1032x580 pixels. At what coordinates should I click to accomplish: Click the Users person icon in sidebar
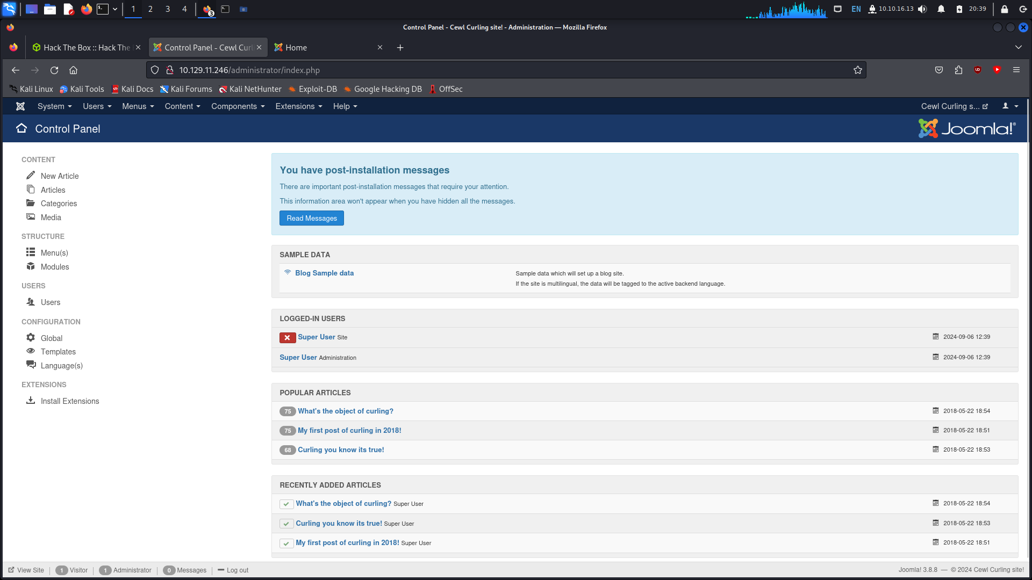(31, 302)
